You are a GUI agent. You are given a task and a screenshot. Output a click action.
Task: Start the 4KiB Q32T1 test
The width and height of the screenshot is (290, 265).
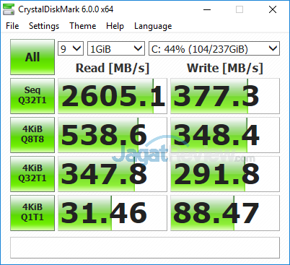pyautogui.click(x=32, y=174)
